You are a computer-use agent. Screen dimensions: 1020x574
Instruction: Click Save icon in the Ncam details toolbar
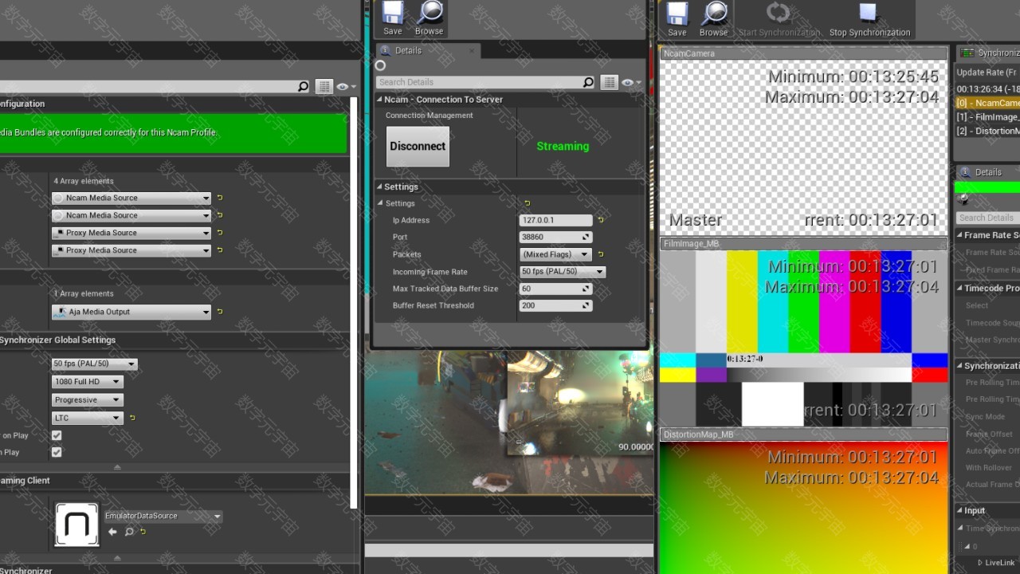pyautogui.click(x=392, y=14)
